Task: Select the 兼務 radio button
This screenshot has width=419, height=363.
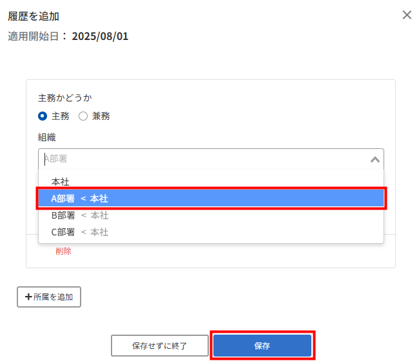Action: [83, 116]
